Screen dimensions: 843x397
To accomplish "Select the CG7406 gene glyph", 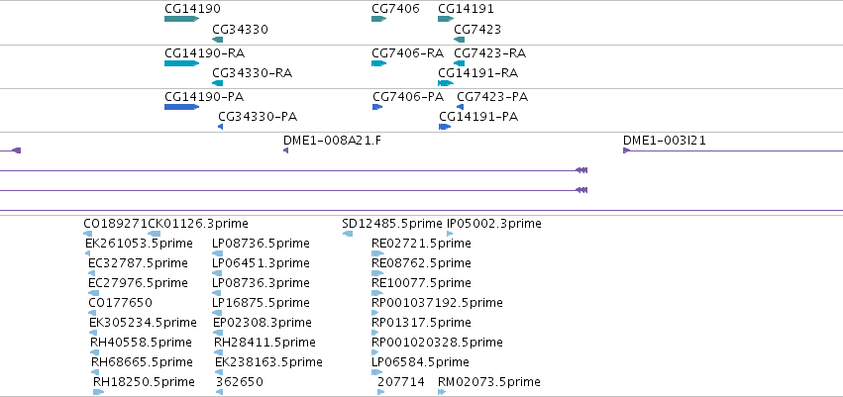I will tap(379, 19).
